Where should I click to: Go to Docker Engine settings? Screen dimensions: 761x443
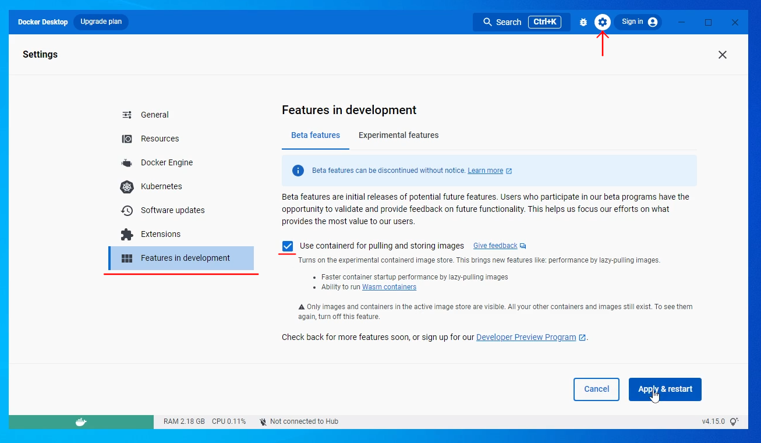coord(181,162)
